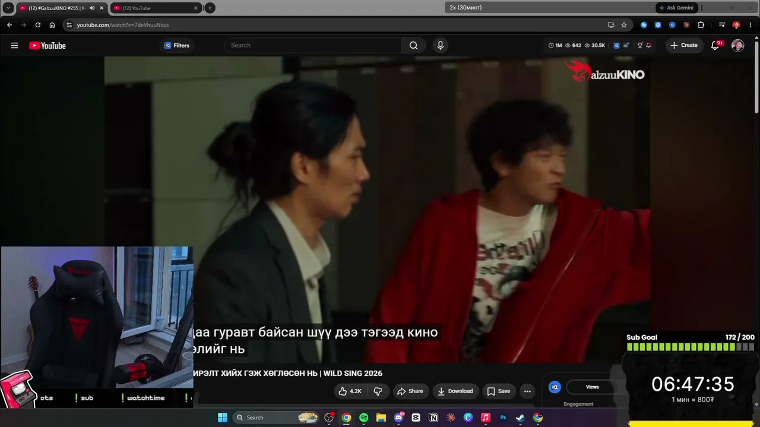Open Notion from the taskbar
The height and width of the screenshot is (427, 760).
click(433, 418)
